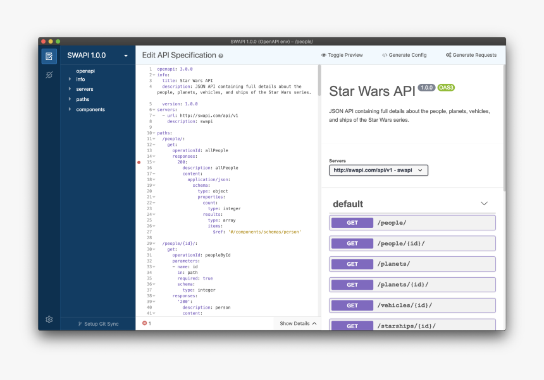Click Show Details for errors
Viewport: 544px width, 380px height.
(x=298, y=324)
